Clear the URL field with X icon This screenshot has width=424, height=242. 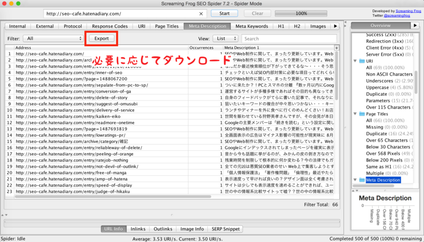(x=201, y=14)
